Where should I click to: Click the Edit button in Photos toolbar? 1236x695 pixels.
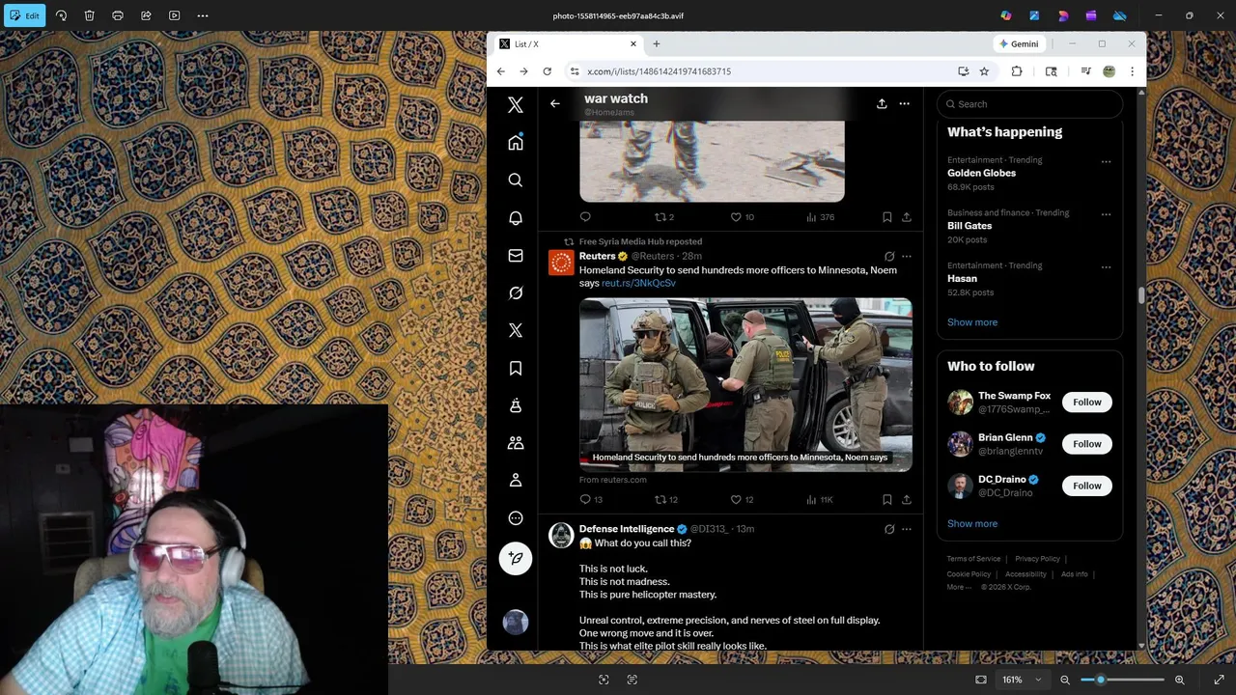point(23,15)
